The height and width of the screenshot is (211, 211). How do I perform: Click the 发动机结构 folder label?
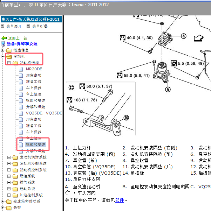pos(29,63)
